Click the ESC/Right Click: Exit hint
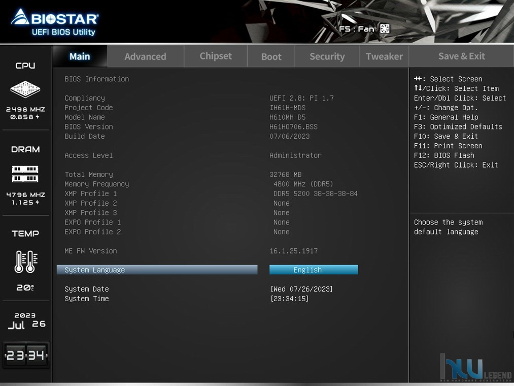This screenshot has height=386, width=514. click(x=456, y=165)
